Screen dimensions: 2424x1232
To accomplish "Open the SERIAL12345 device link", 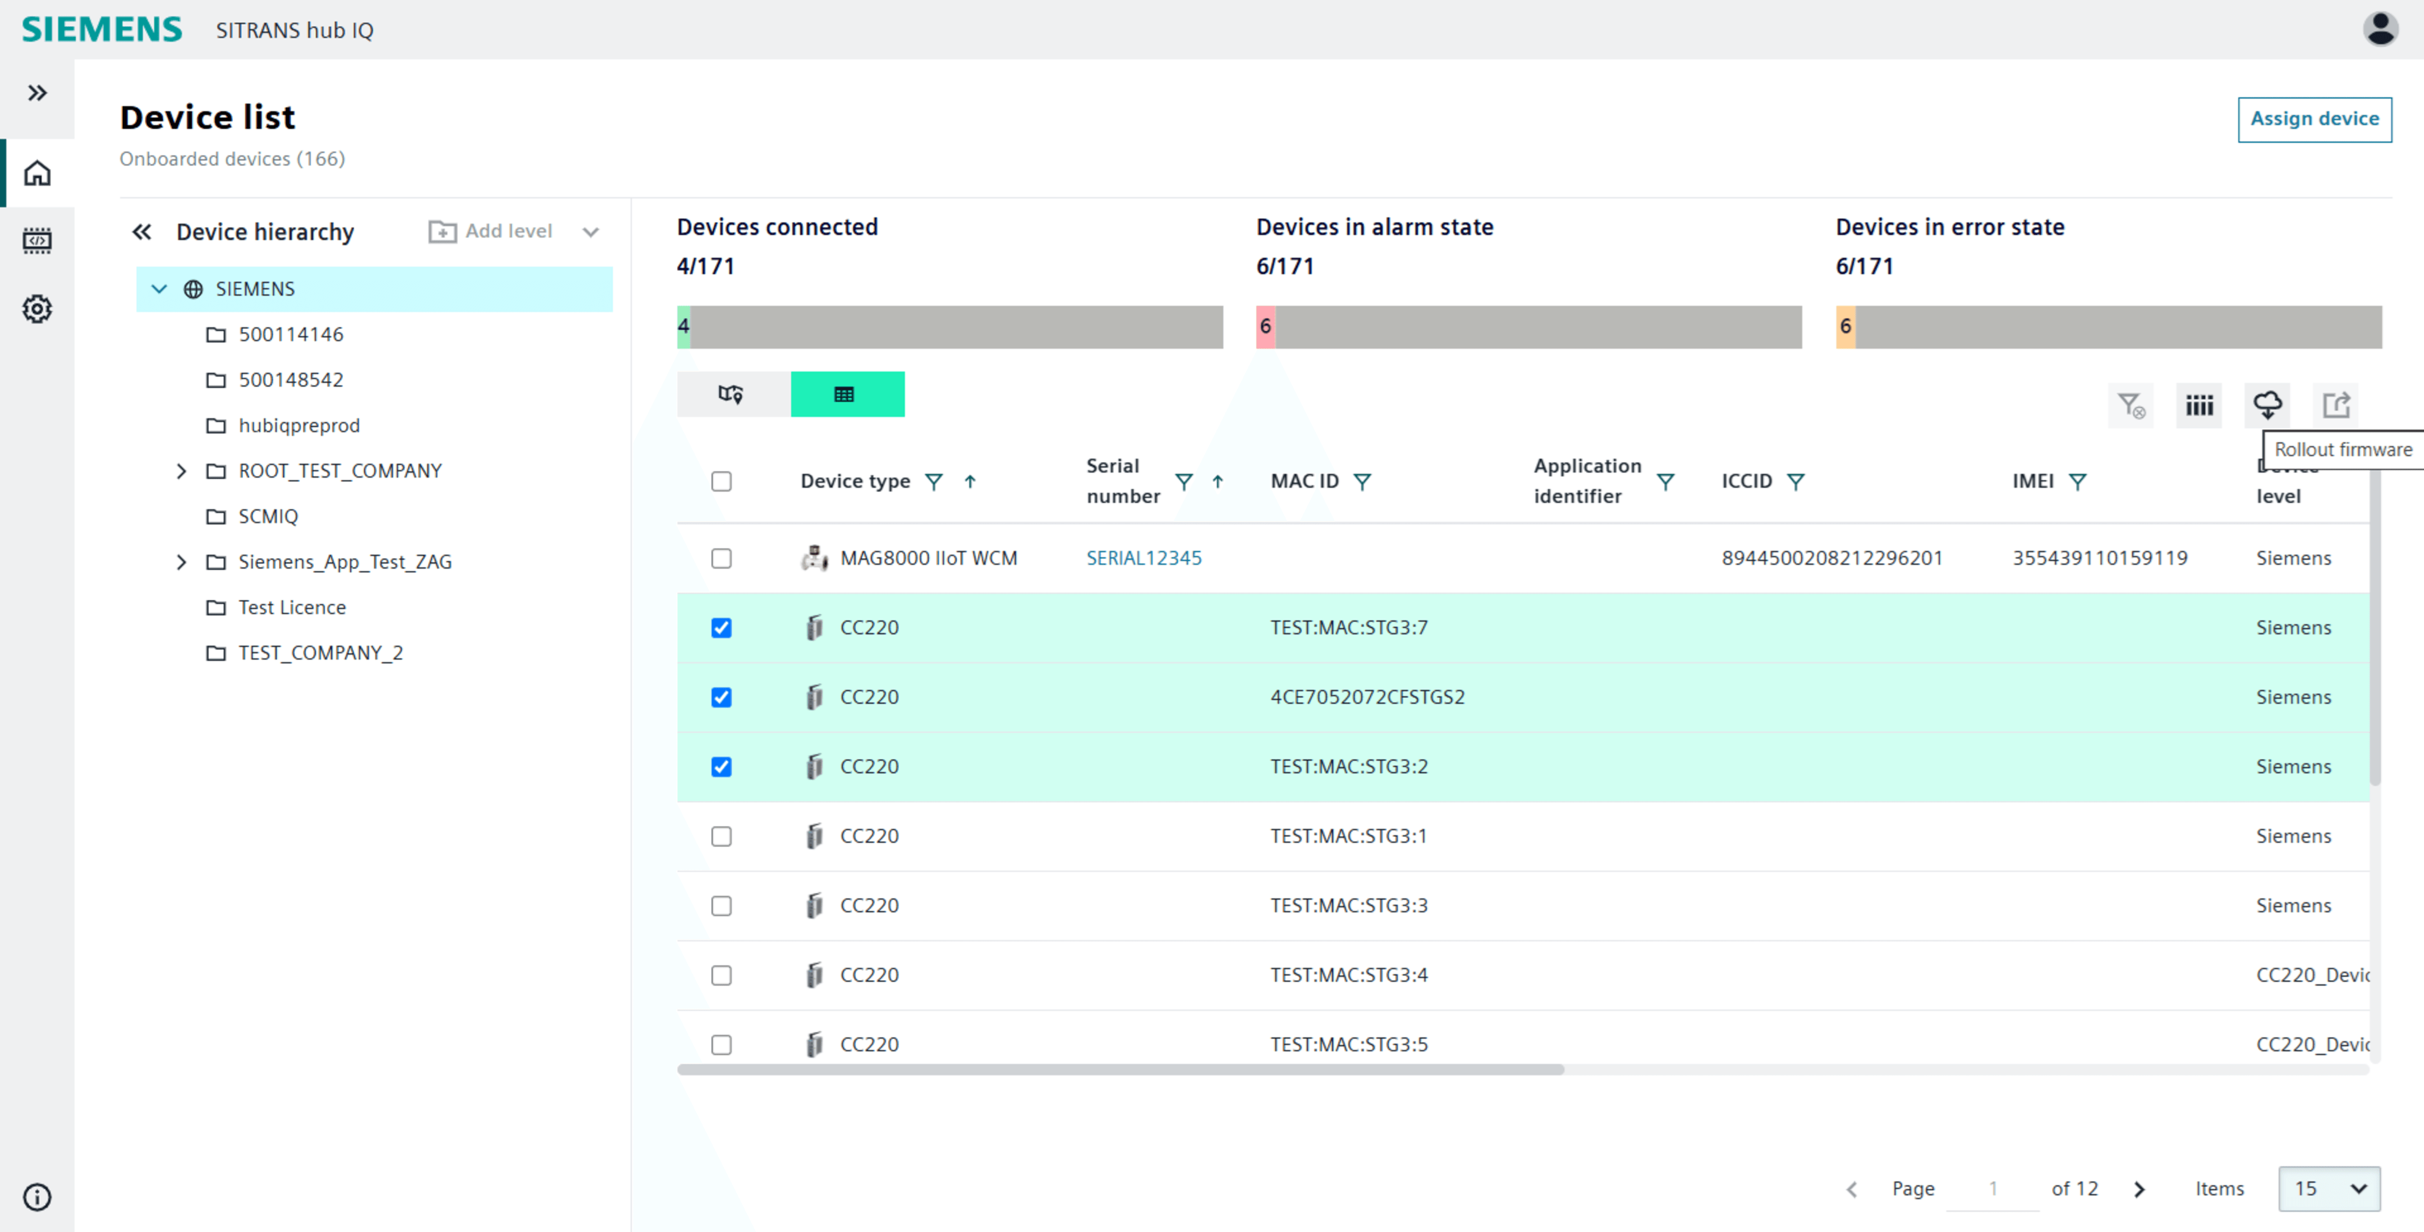I will coord(1144,558).
